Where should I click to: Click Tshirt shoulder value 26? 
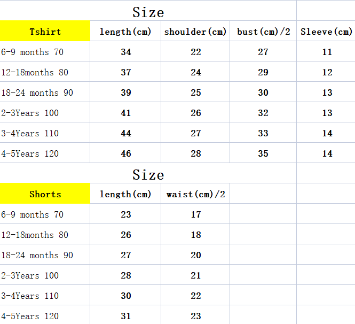pos(195,112)
